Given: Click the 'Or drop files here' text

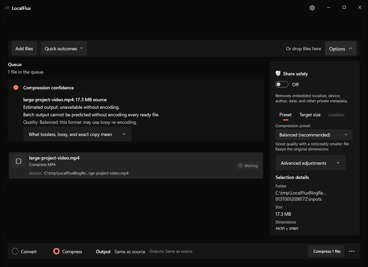Looking at the screenshot, I should (x=304, y=49).
